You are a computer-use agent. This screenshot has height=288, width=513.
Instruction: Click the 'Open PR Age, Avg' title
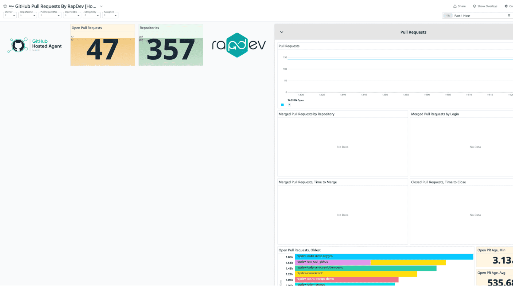click(x=491, y=273)
